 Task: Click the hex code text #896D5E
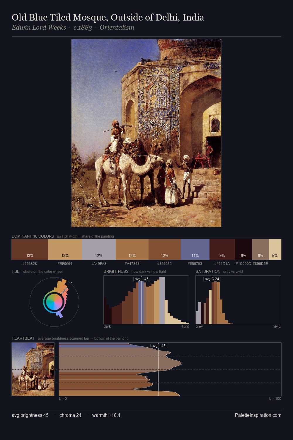click(260, 264)
